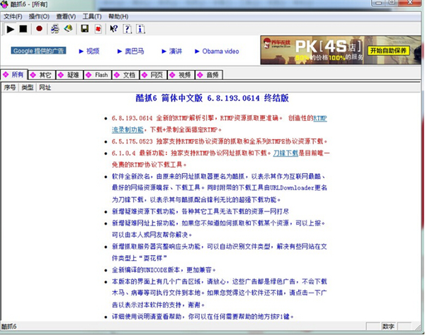Click the 酷抓6 status bar text
425x335 pixels.
pyautogui.click(x=9, y=327)
